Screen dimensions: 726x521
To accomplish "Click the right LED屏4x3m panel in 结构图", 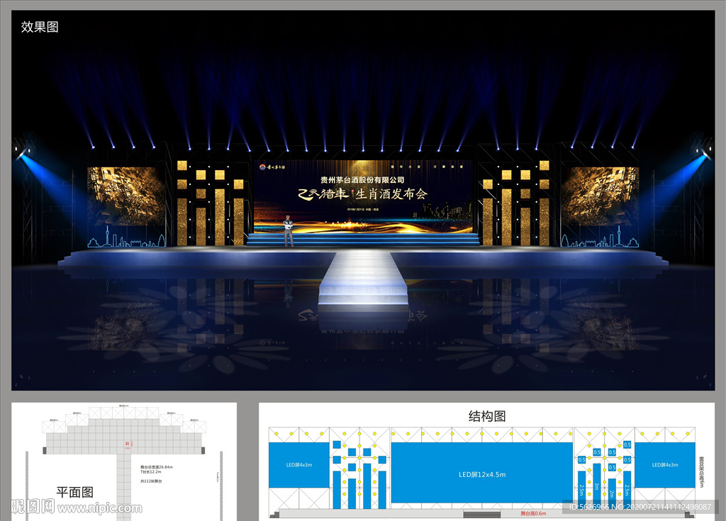I will pos(665,464).
